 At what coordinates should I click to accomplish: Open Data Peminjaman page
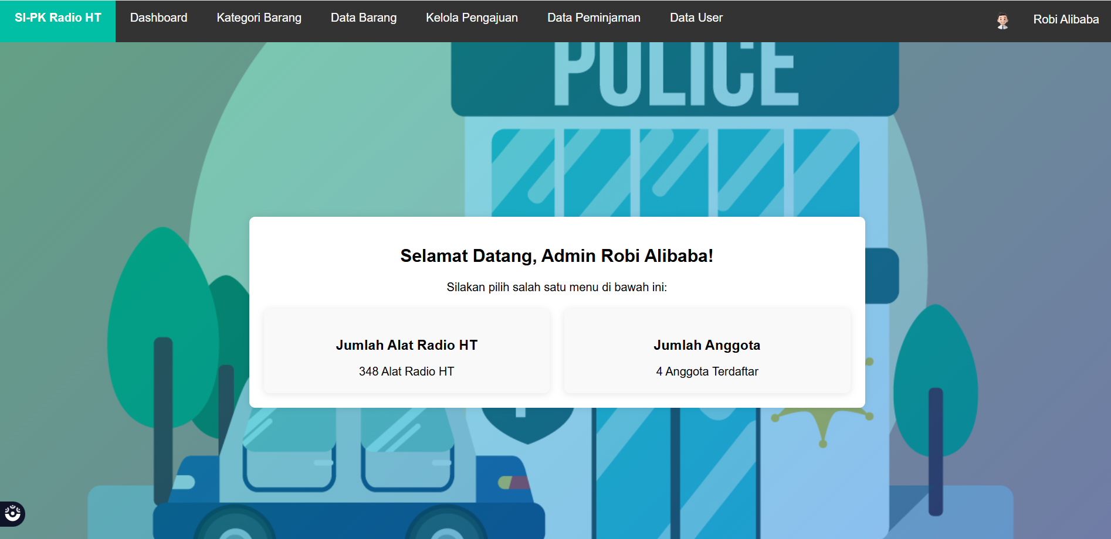tap(594, 18)
